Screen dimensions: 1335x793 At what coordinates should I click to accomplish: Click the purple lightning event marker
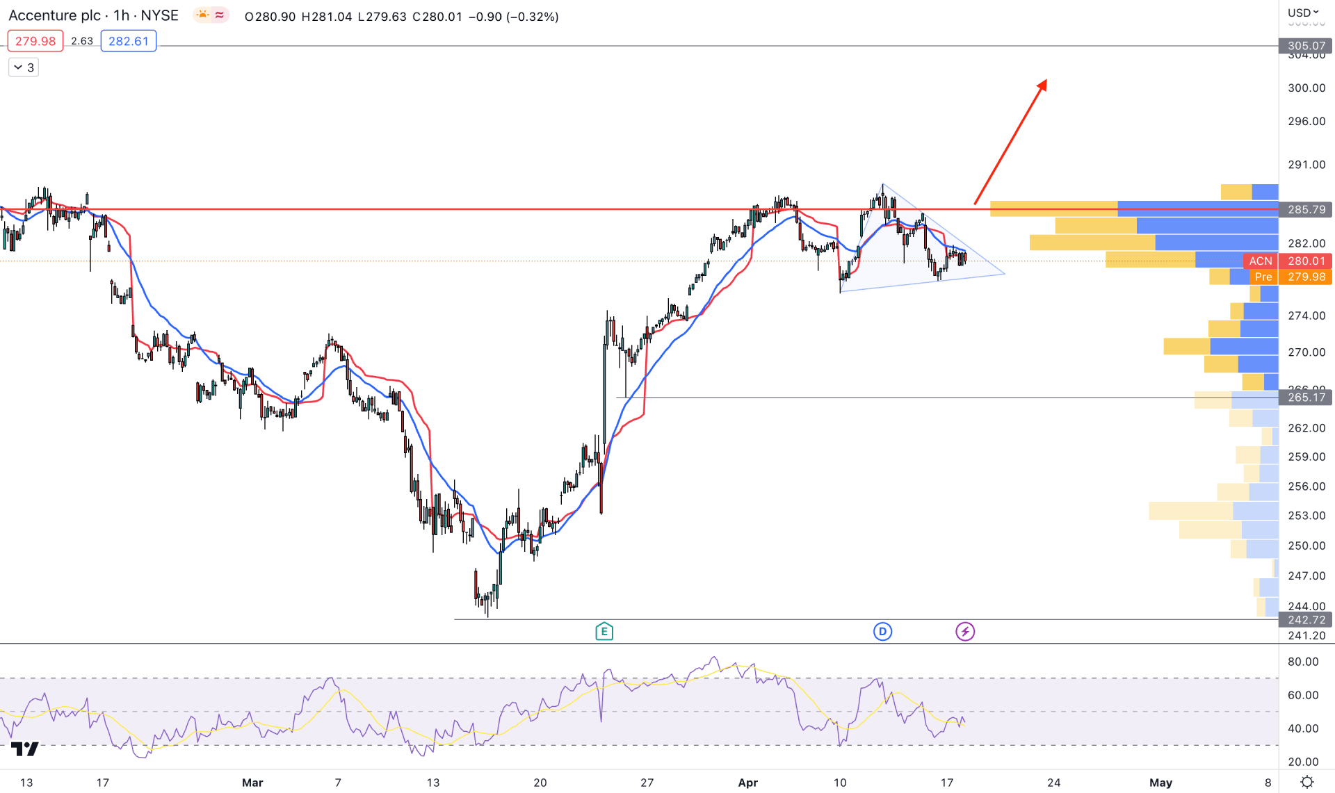(x=965, y=631)
